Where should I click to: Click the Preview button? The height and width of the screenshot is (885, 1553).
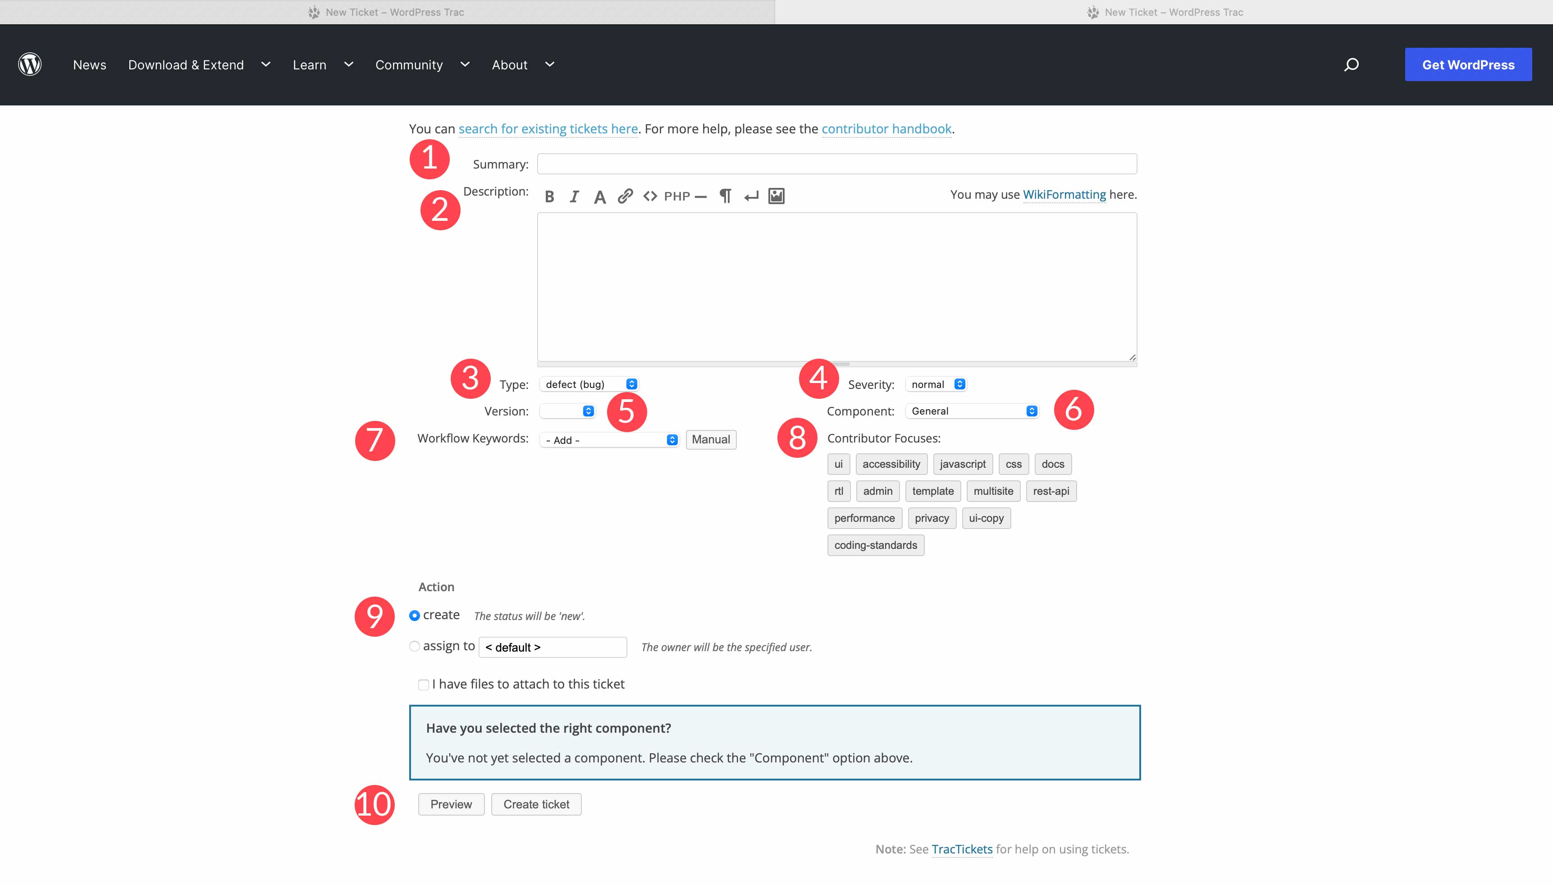450,804
